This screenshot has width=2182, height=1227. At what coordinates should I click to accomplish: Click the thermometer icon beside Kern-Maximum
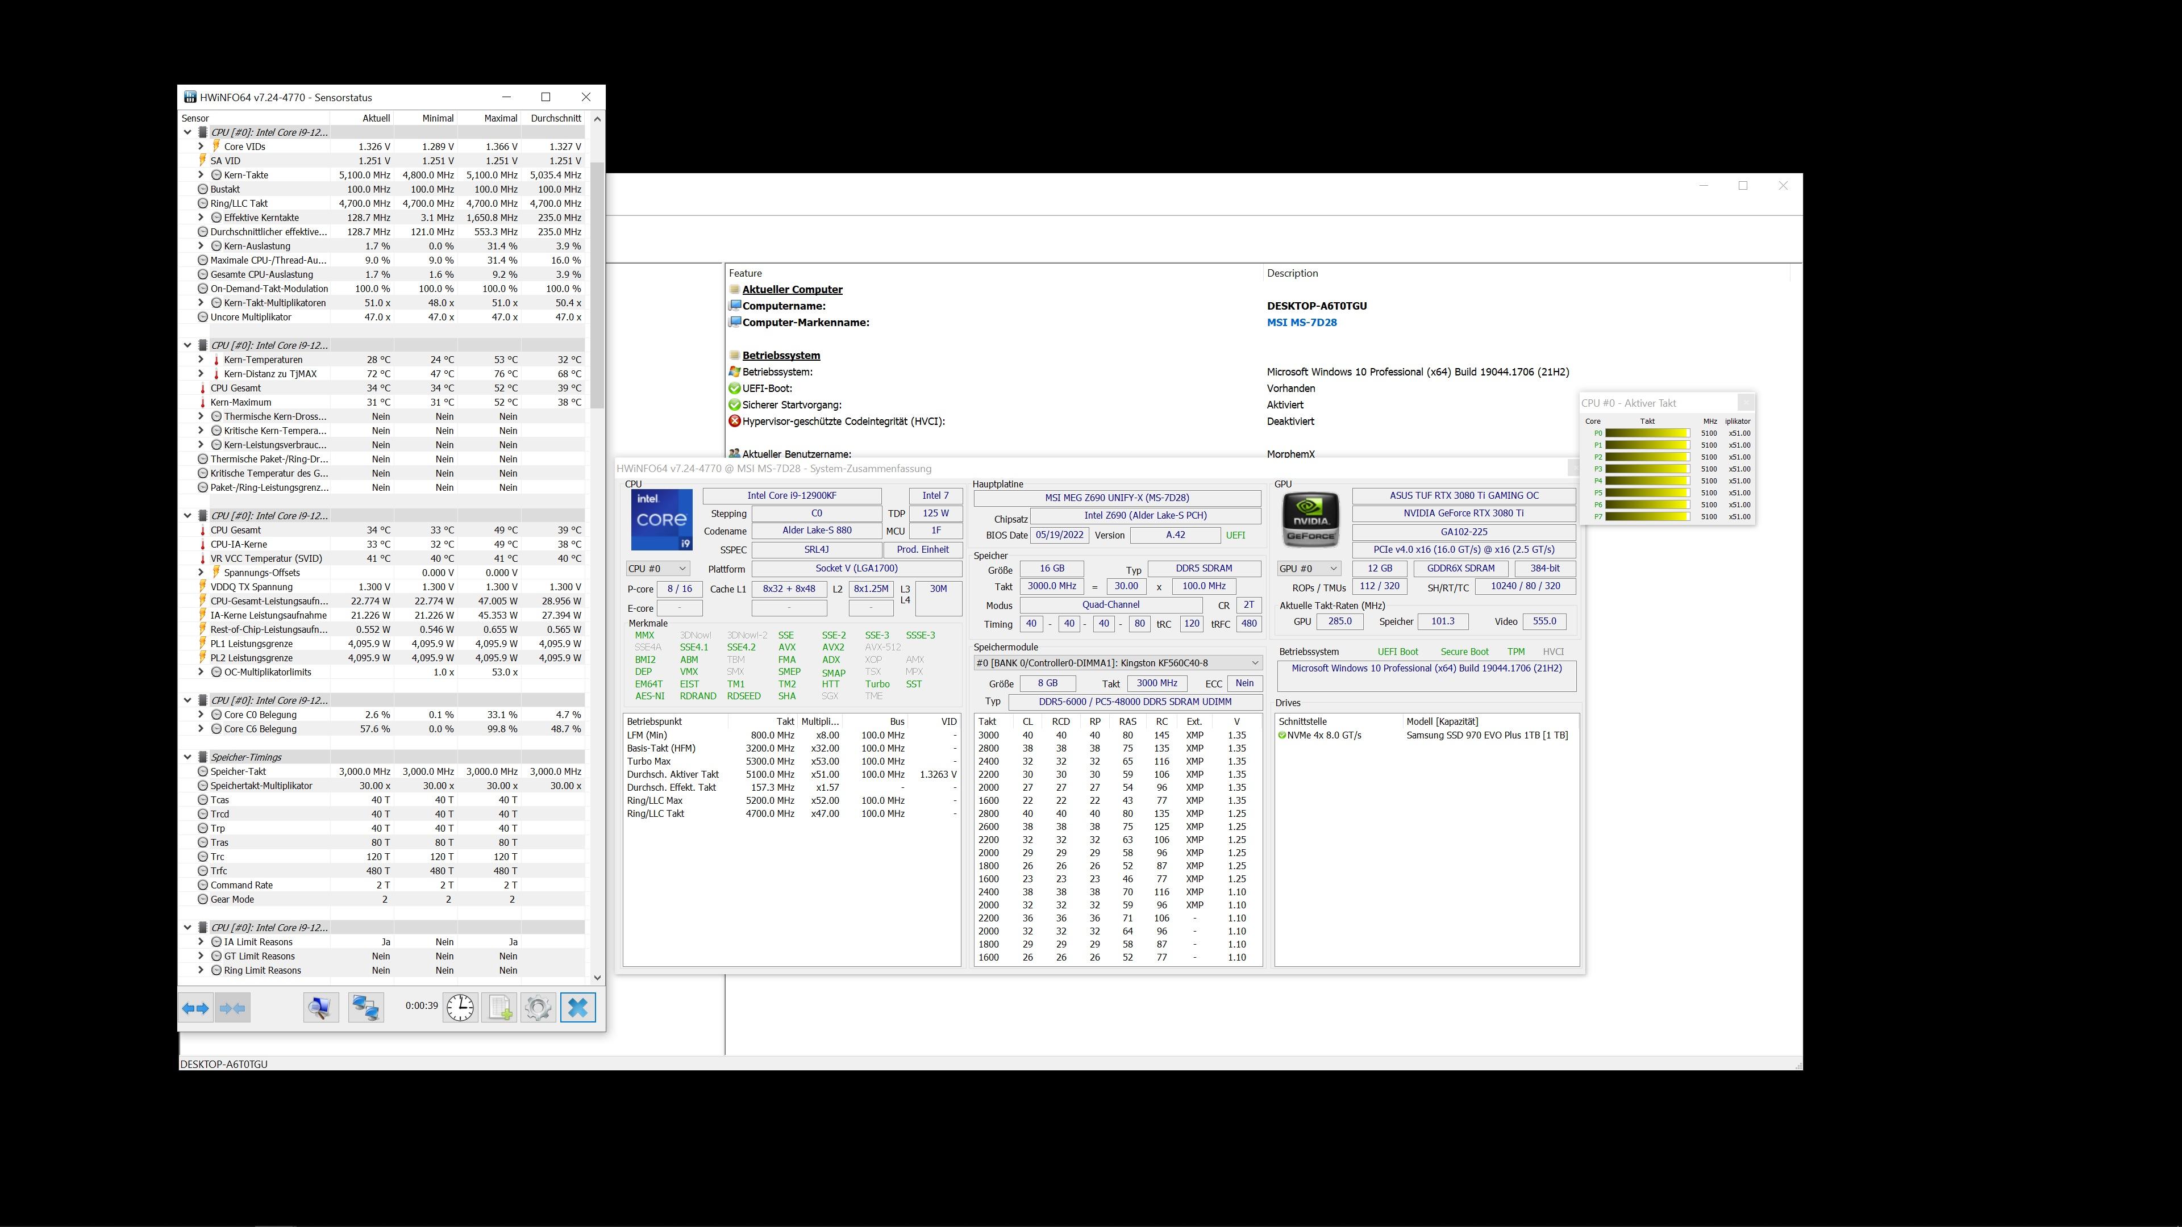coord(202,402)
